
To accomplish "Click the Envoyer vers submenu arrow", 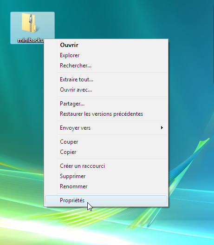I will (x=162, y=128).
